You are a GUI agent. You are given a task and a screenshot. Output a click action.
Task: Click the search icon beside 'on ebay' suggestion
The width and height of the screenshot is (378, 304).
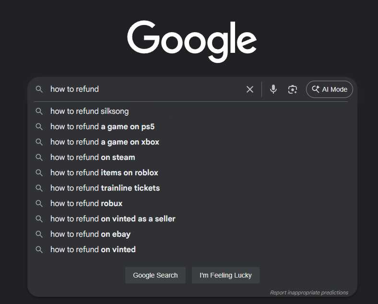click(39, 234)
